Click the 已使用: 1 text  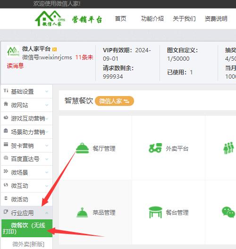point(180,72)
